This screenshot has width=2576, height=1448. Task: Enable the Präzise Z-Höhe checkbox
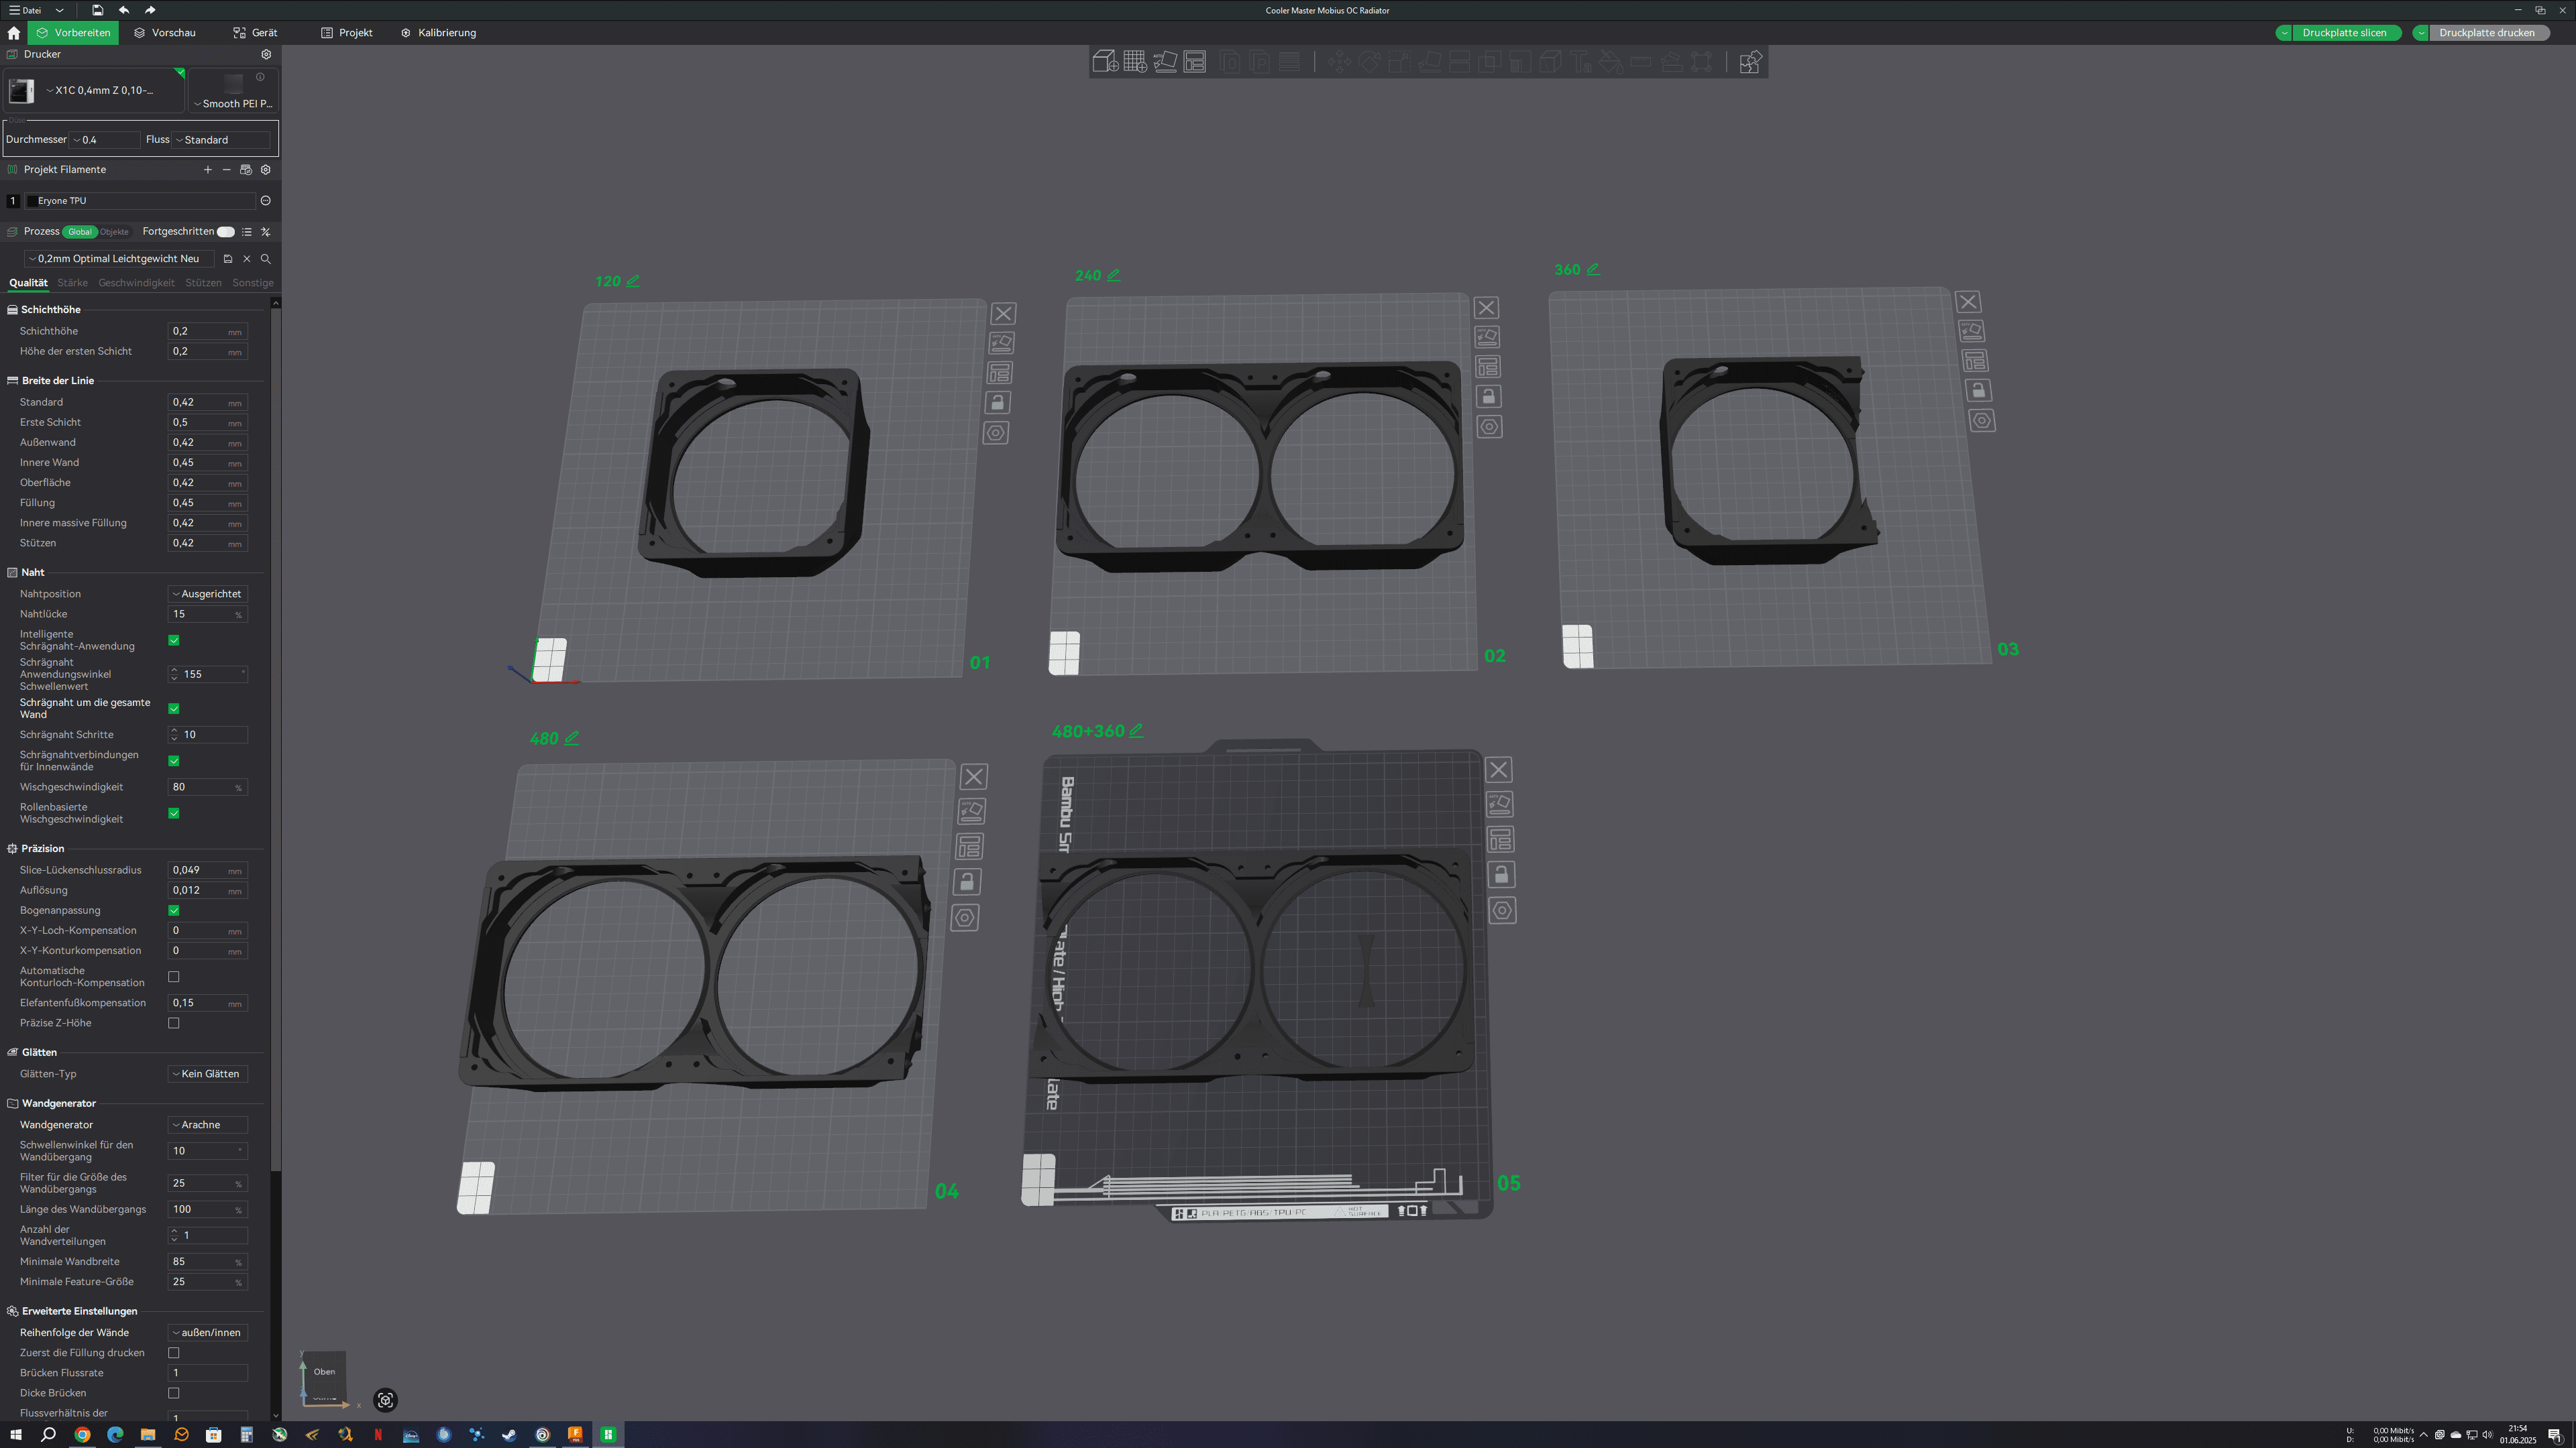coord(174,1023)
